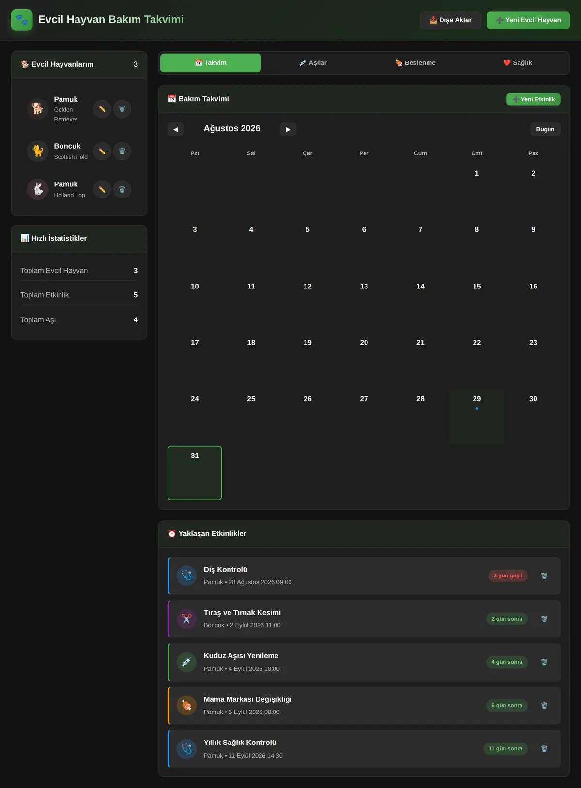Open the Diş Kontrolü event title
581x788 pixels.
(226, 570)
